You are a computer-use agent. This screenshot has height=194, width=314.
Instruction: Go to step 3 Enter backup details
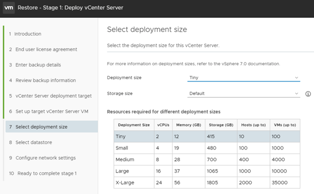click(35, 65)
